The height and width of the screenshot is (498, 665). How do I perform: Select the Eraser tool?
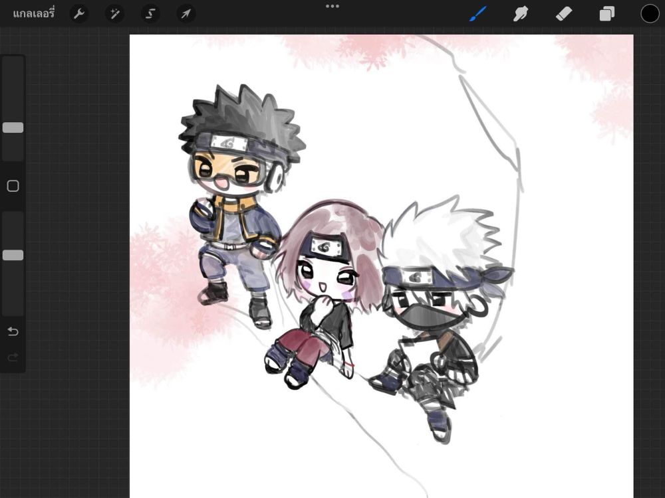[564, 14]
